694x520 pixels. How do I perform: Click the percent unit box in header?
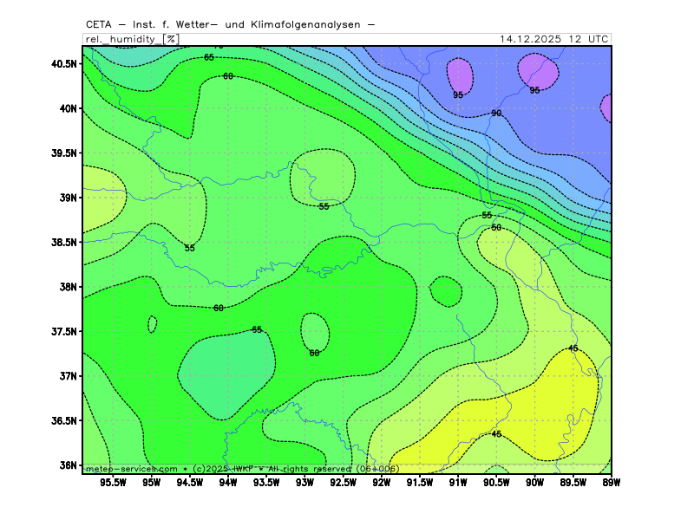171,39
